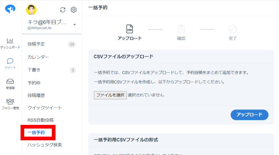Open the settings gear icon
This screenshot has width=279, height=155.
point(73,10)
